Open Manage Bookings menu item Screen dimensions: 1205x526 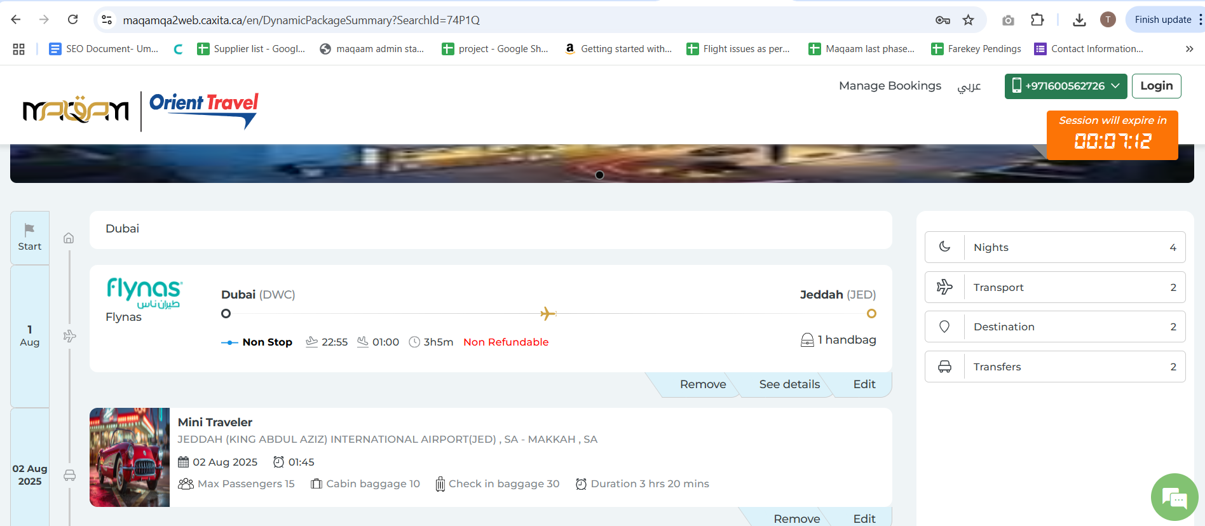[x=890, y=86]
